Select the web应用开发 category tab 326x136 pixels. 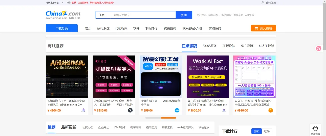[x=185, y=128]
